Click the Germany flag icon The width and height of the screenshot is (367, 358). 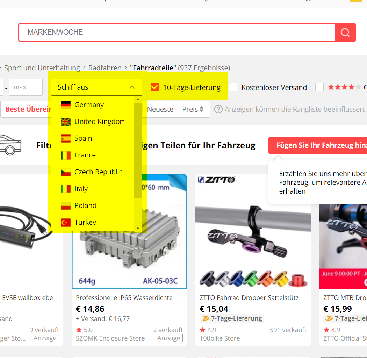coord(66,105)
